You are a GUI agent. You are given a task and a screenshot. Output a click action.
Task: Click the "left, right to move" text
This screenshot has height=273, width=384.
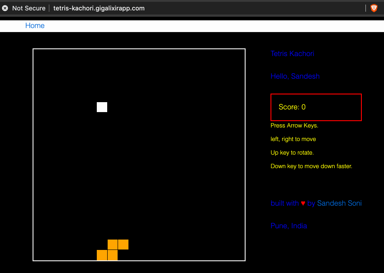pyautogui.click(x=293, y=139)
